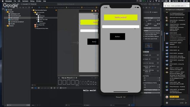Viewport: 190px width, 107px height.
Task: Click the warning badge beside View Controller Scene
Action: (56, 10)
